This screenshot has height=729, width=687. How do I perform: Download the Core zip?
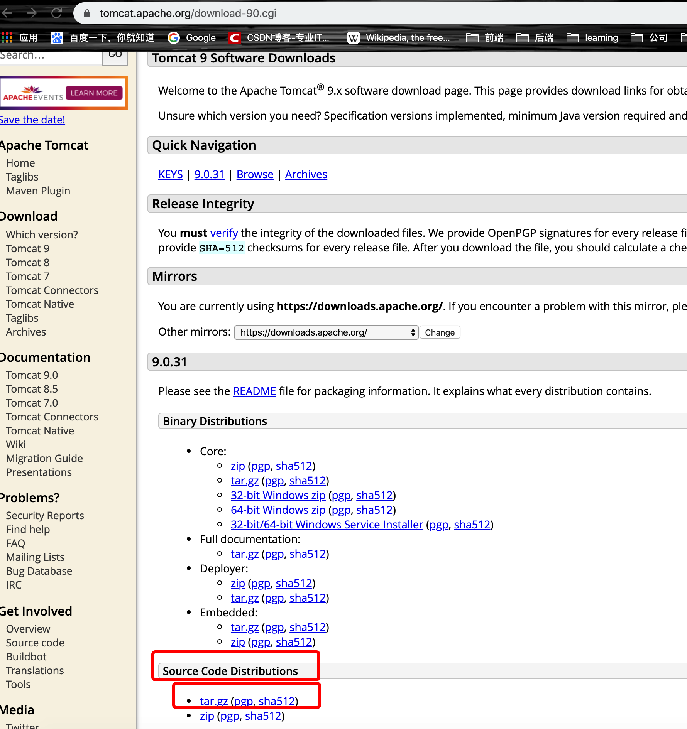[238, 466]
